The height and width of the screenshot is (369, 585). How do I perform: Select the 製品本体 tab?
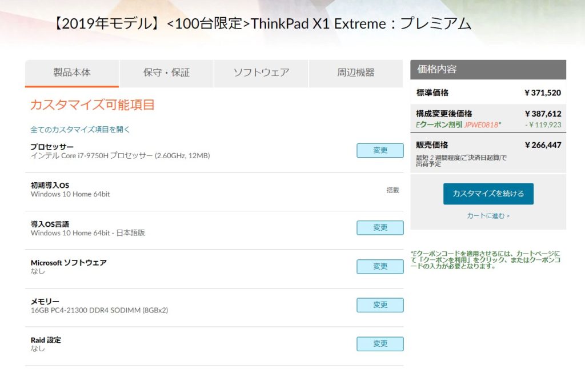coord(72,73)
